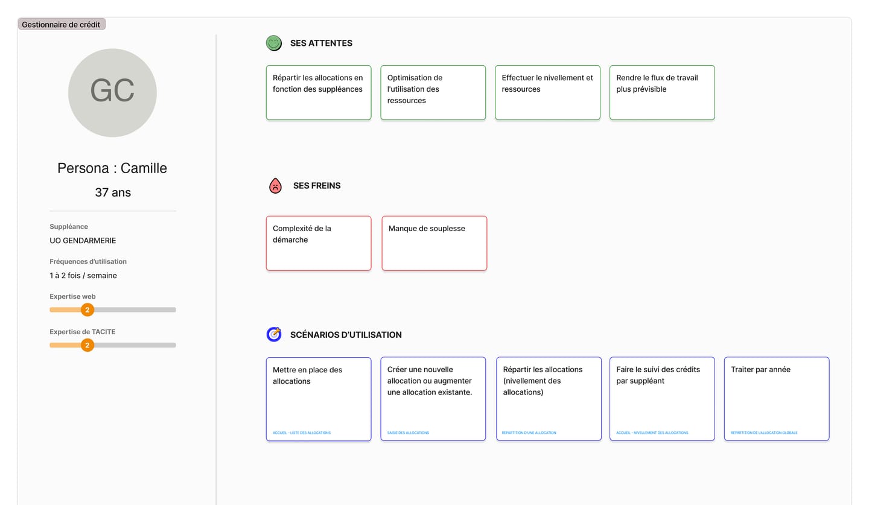The width and height of the screenshot is (869, 505).
Task: Click the 'Fréquences d'utilisation' label
Action: [88, 262]
